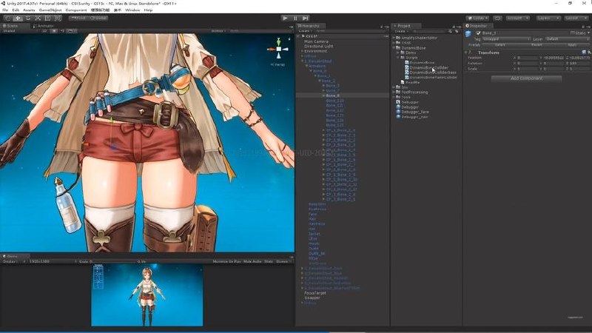
Task: Select the DynamicBoneCollider script icon
Action: coord(406,67)
